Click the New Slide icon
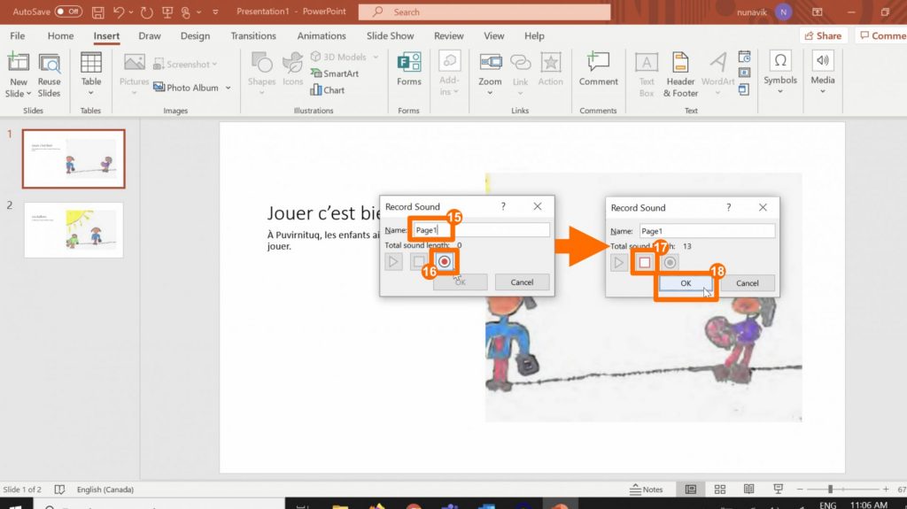 pos(18,65)
